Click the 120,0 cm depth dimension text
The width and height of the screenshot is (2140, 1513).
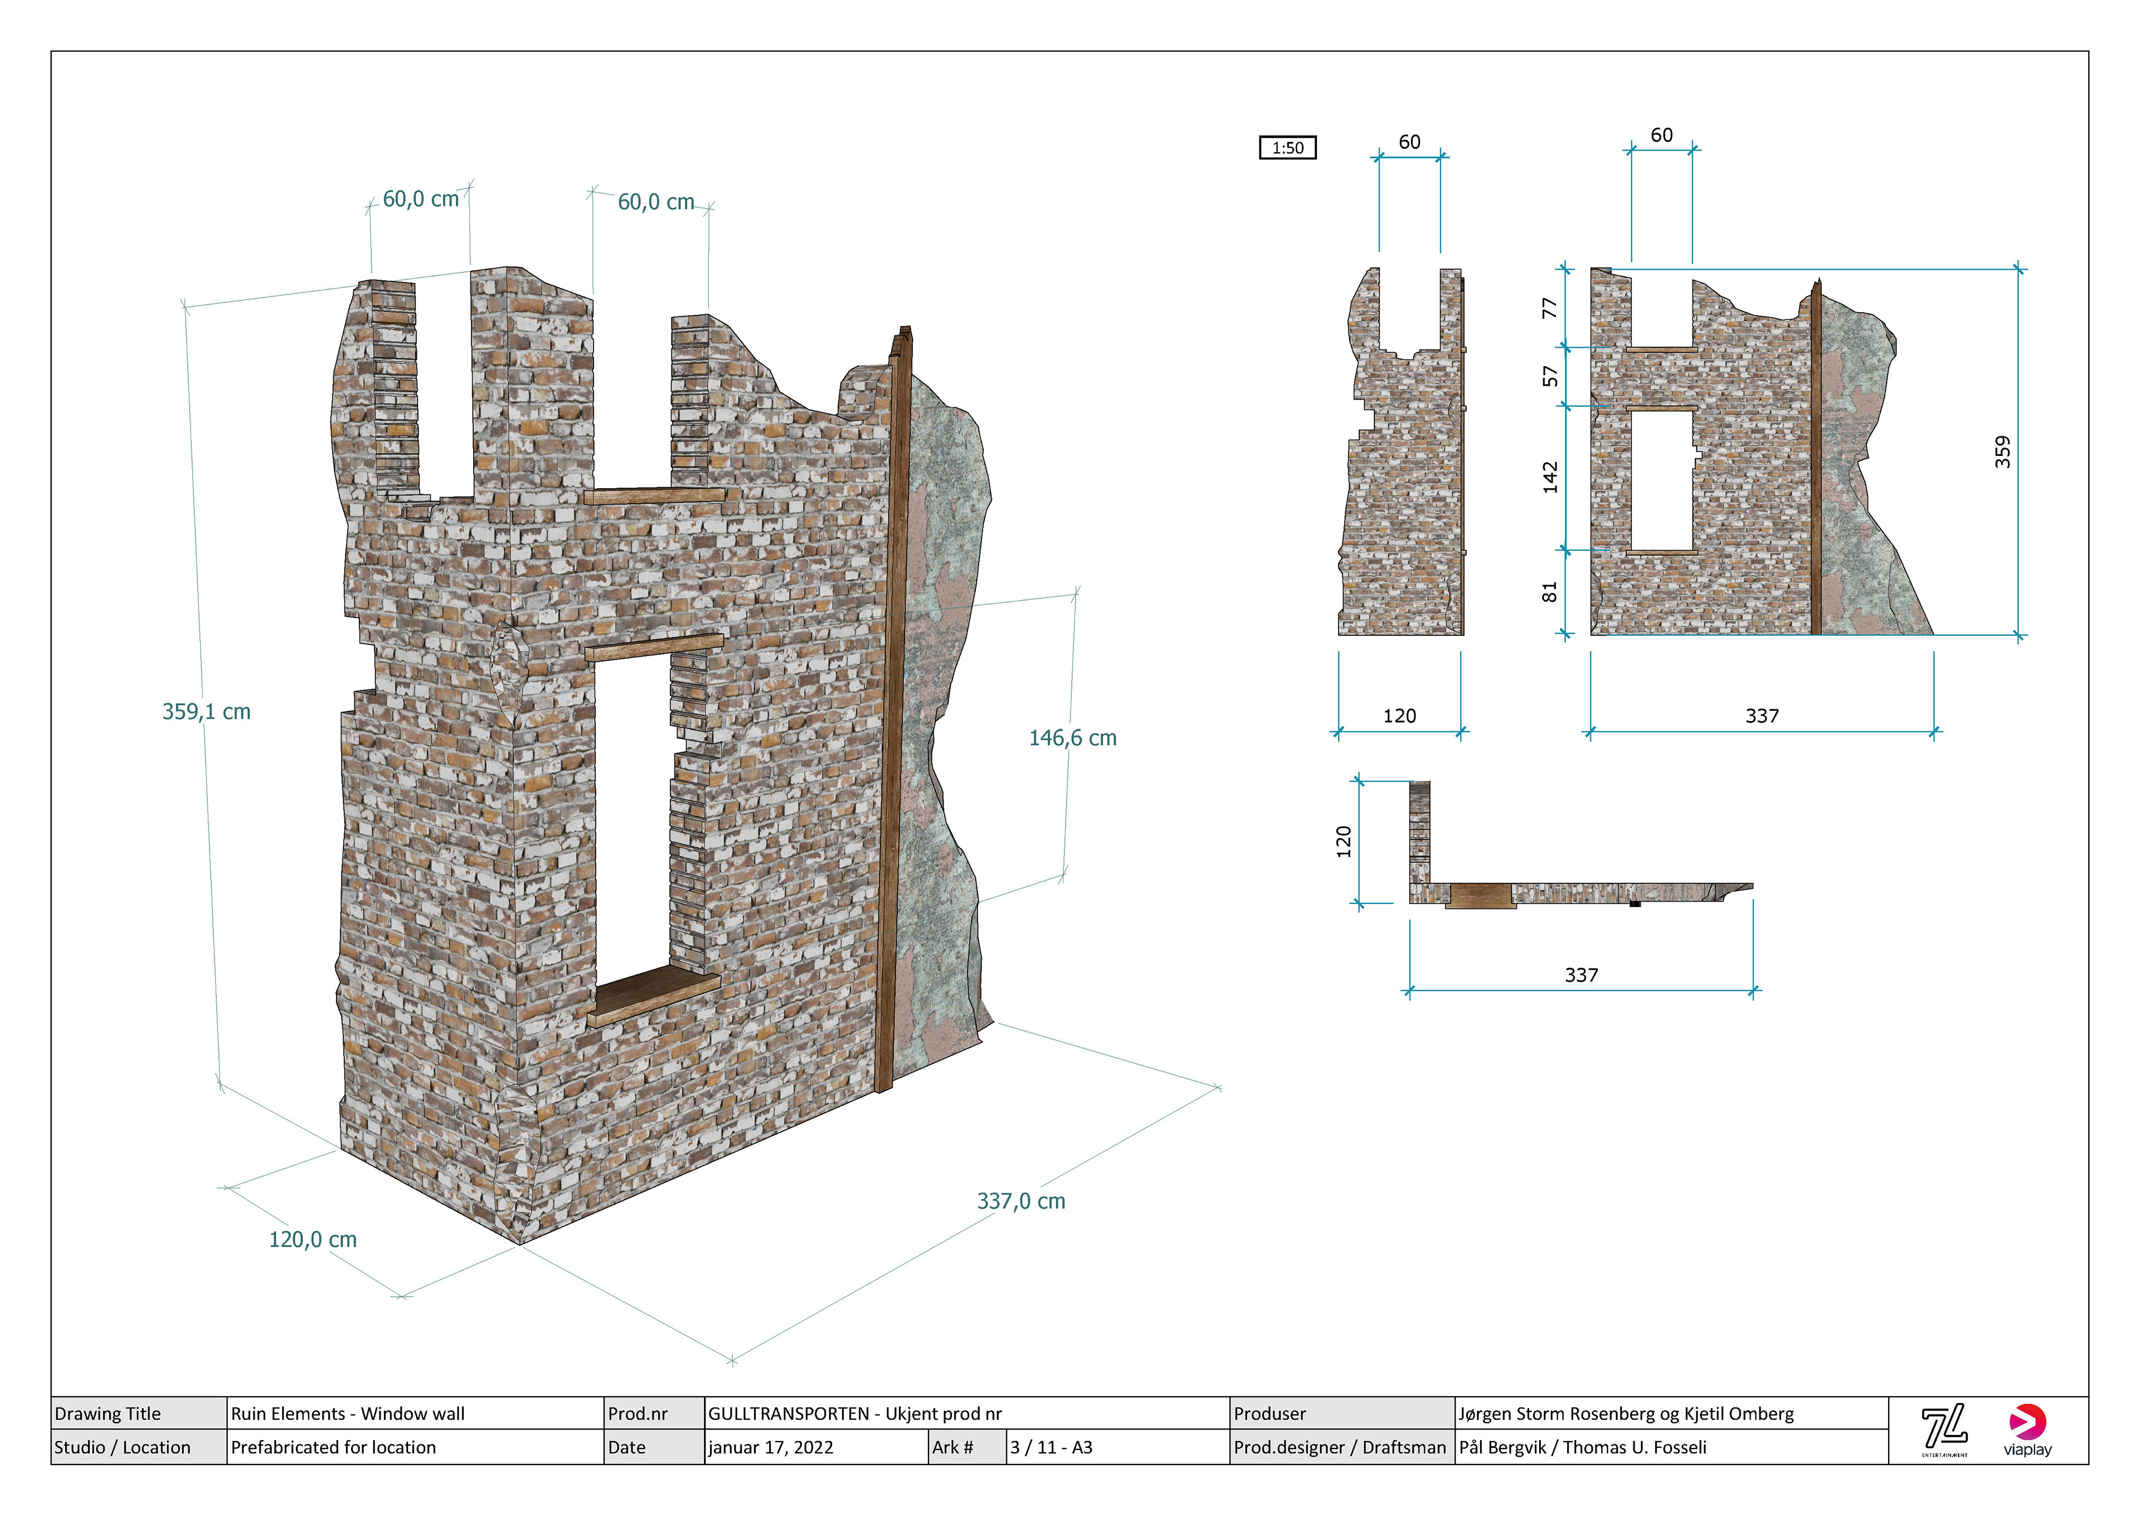tap(312, 1240)
